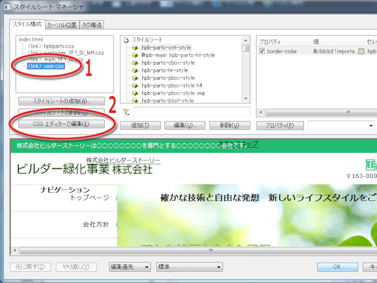Switch to the タグ構造 tab
The image size is (377, 283).
click(92, 25)
